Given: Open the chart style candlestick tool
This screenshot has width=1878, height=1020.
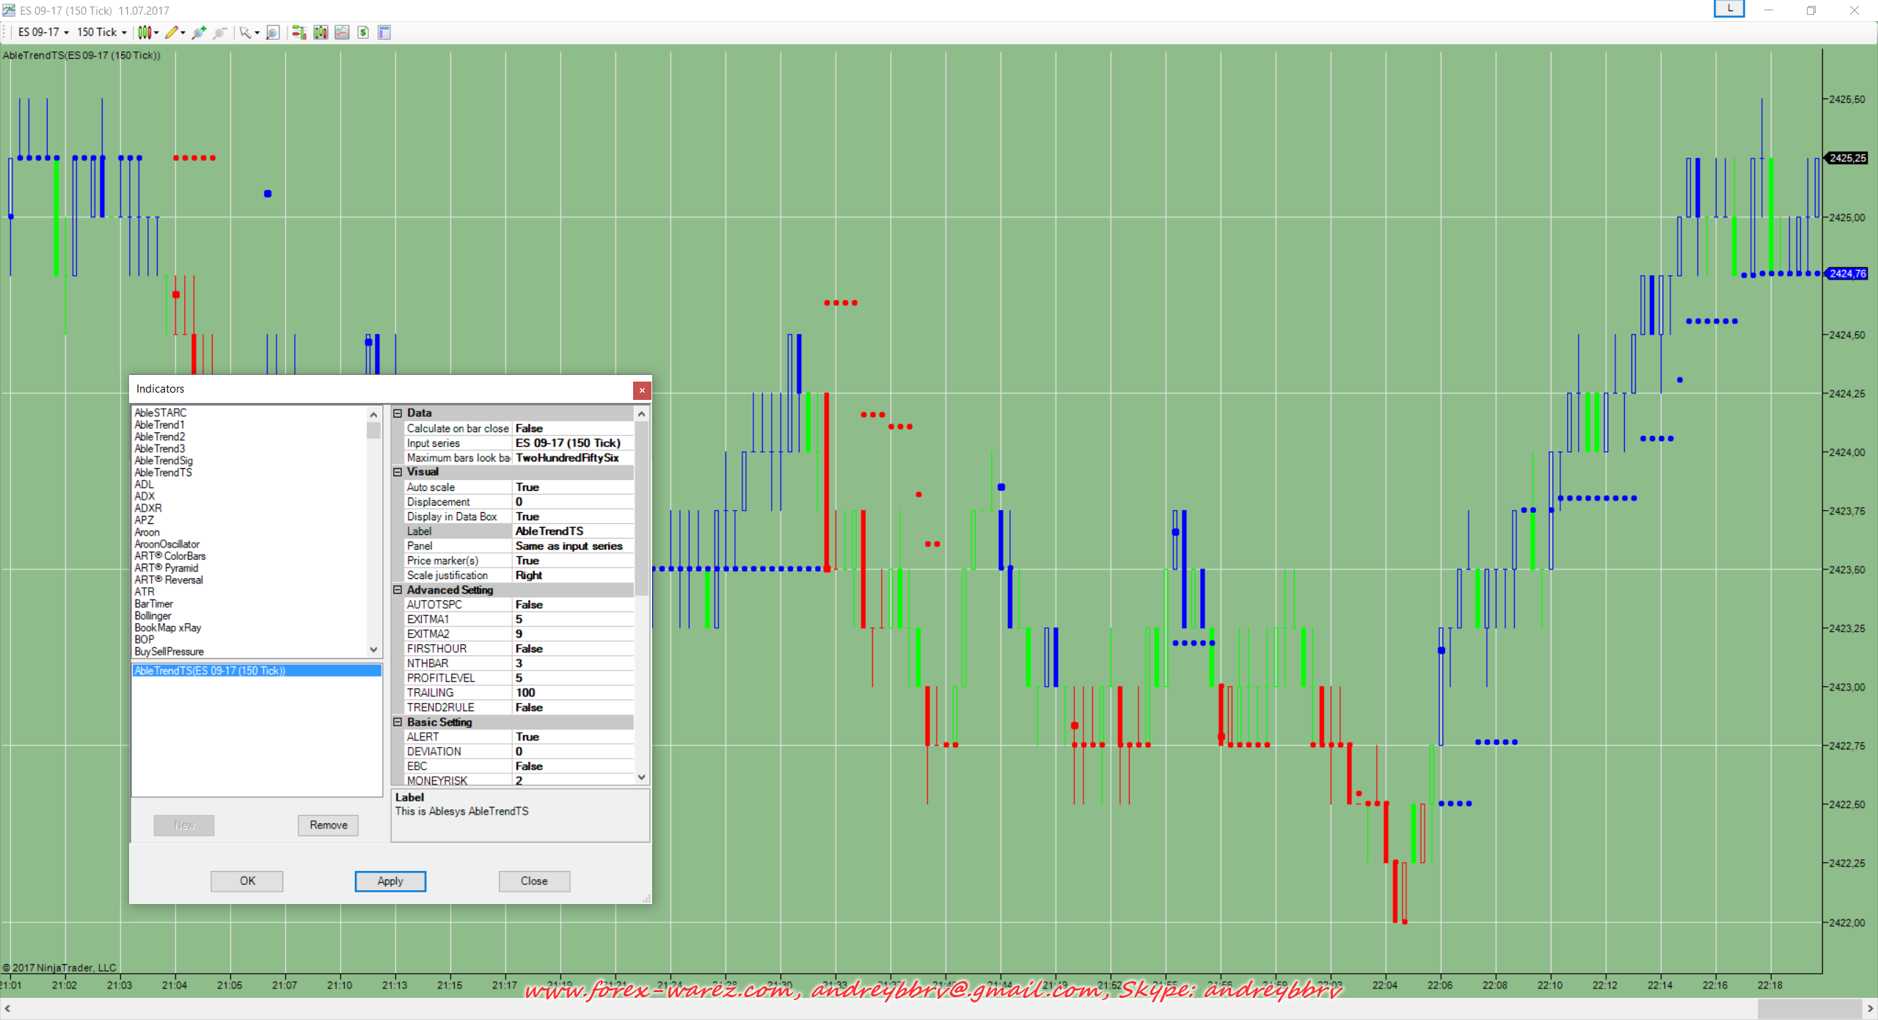Looking at the screenshot, I should click(x=145, y=32).
